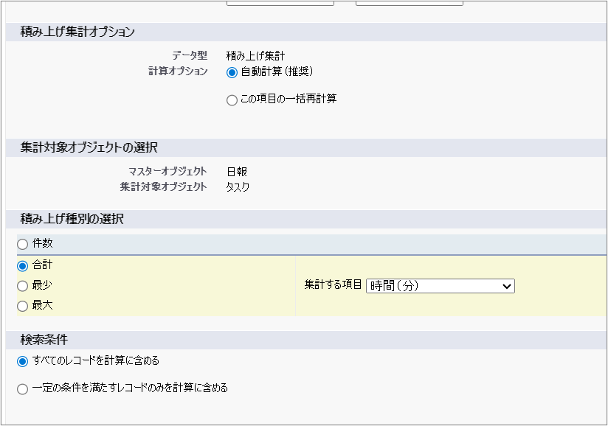This screenshot has height=426, width=608.
Task: Choose 最大 roll-up type
Action: point(22,305)
